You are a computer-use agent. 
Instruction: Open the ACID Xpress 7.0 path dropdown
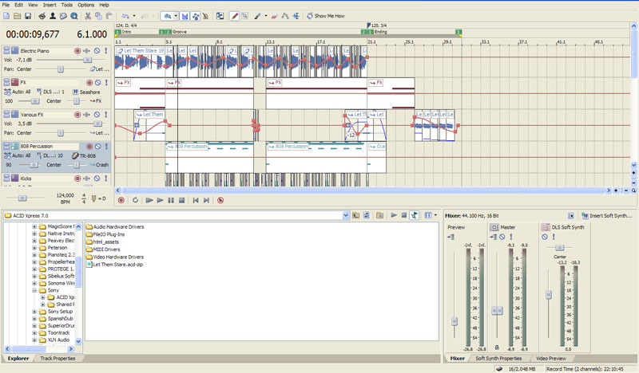[x=346, y=215]
